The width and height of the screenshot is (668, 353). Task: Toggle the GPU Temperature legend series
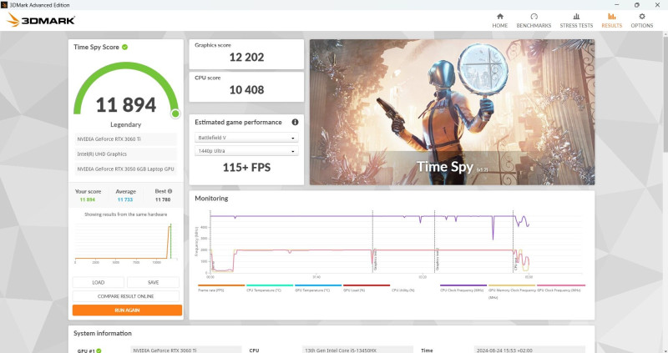(318, 288)
